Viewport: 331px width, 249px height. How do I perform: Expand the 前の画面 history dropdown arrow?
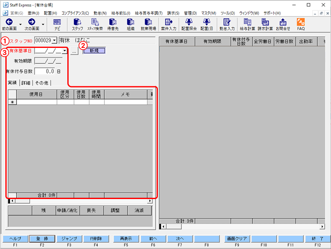pyautogui.click(x=21, y=24)
